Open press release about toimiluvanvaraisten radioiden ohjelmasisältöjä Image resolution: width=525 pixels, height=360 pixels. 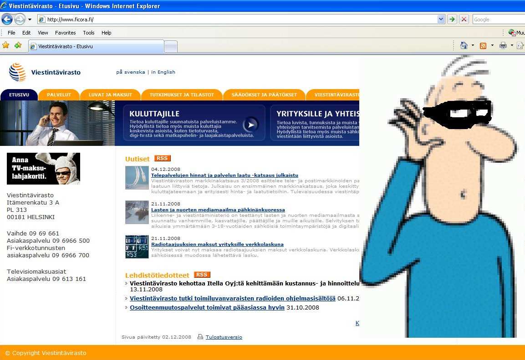pyautogui.click(x=233, y=299)
